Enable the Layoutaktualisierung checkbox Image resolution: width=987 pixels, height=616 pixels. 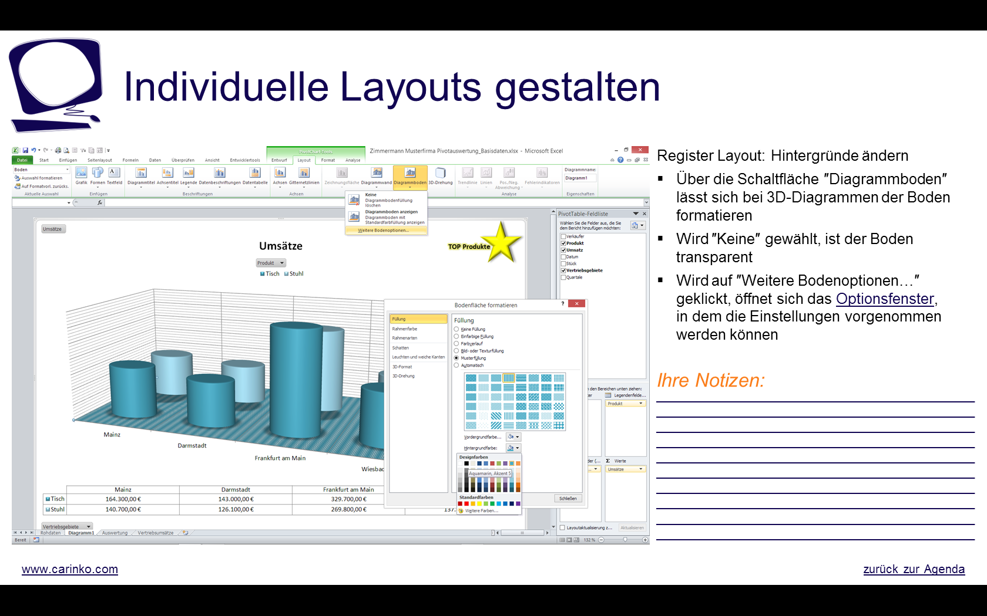563,528
